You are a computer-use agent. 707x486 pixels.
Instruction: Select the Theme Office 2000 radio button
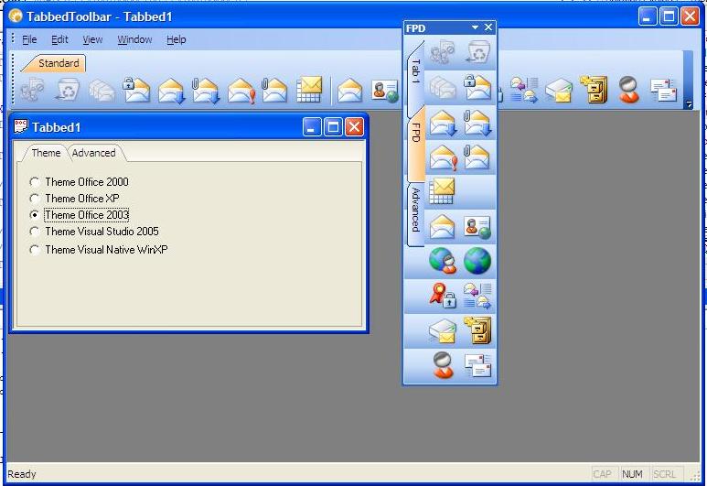tap(35, 182)
